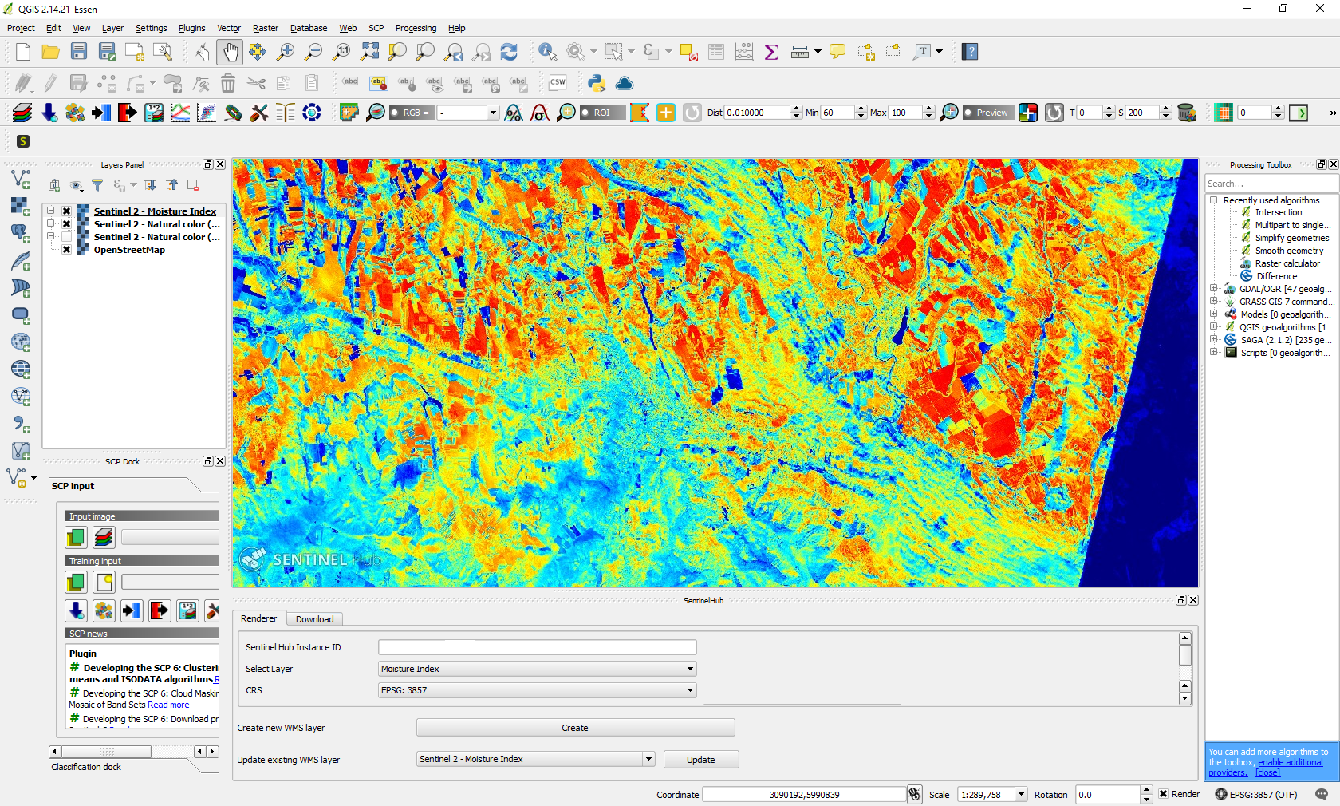1340x806 pixels.
Task: Open the Raster menu
Action: click(x=265, y=28)
